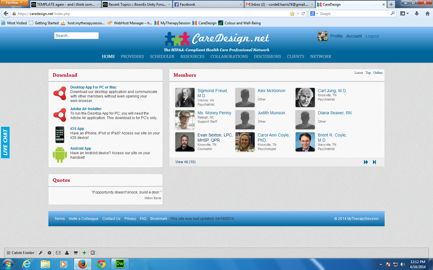The height and width of the screenshot is (270, 433).
Task: Open the DISCUSSIONS navigation item
Action: coord(267,56)
